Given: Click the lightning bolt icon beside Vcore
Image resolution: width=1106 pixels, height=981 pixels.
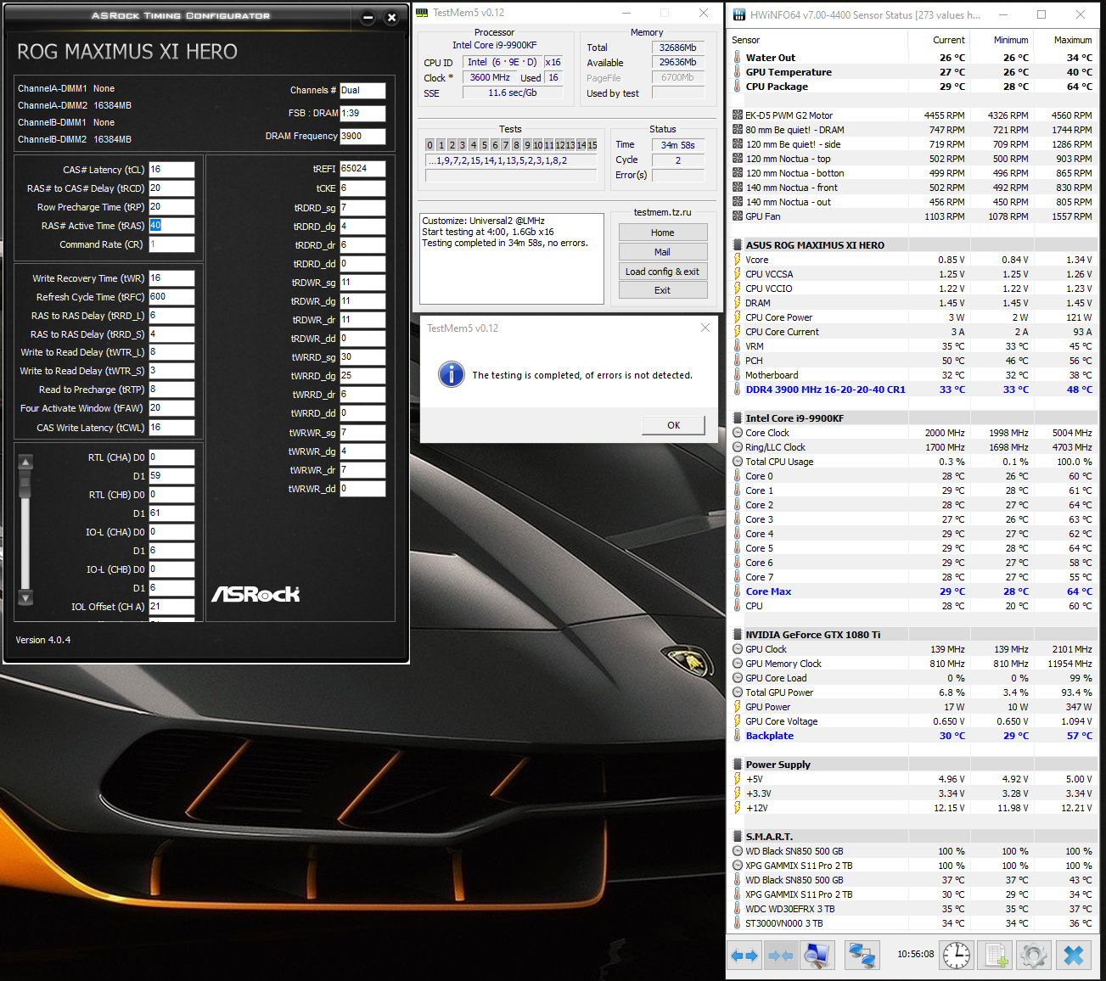Looking at the screenshot, I should click(x=738, y=260).
